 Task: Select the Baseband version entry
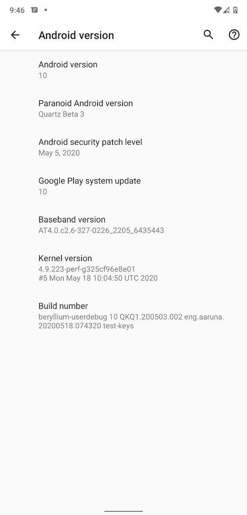123,225
